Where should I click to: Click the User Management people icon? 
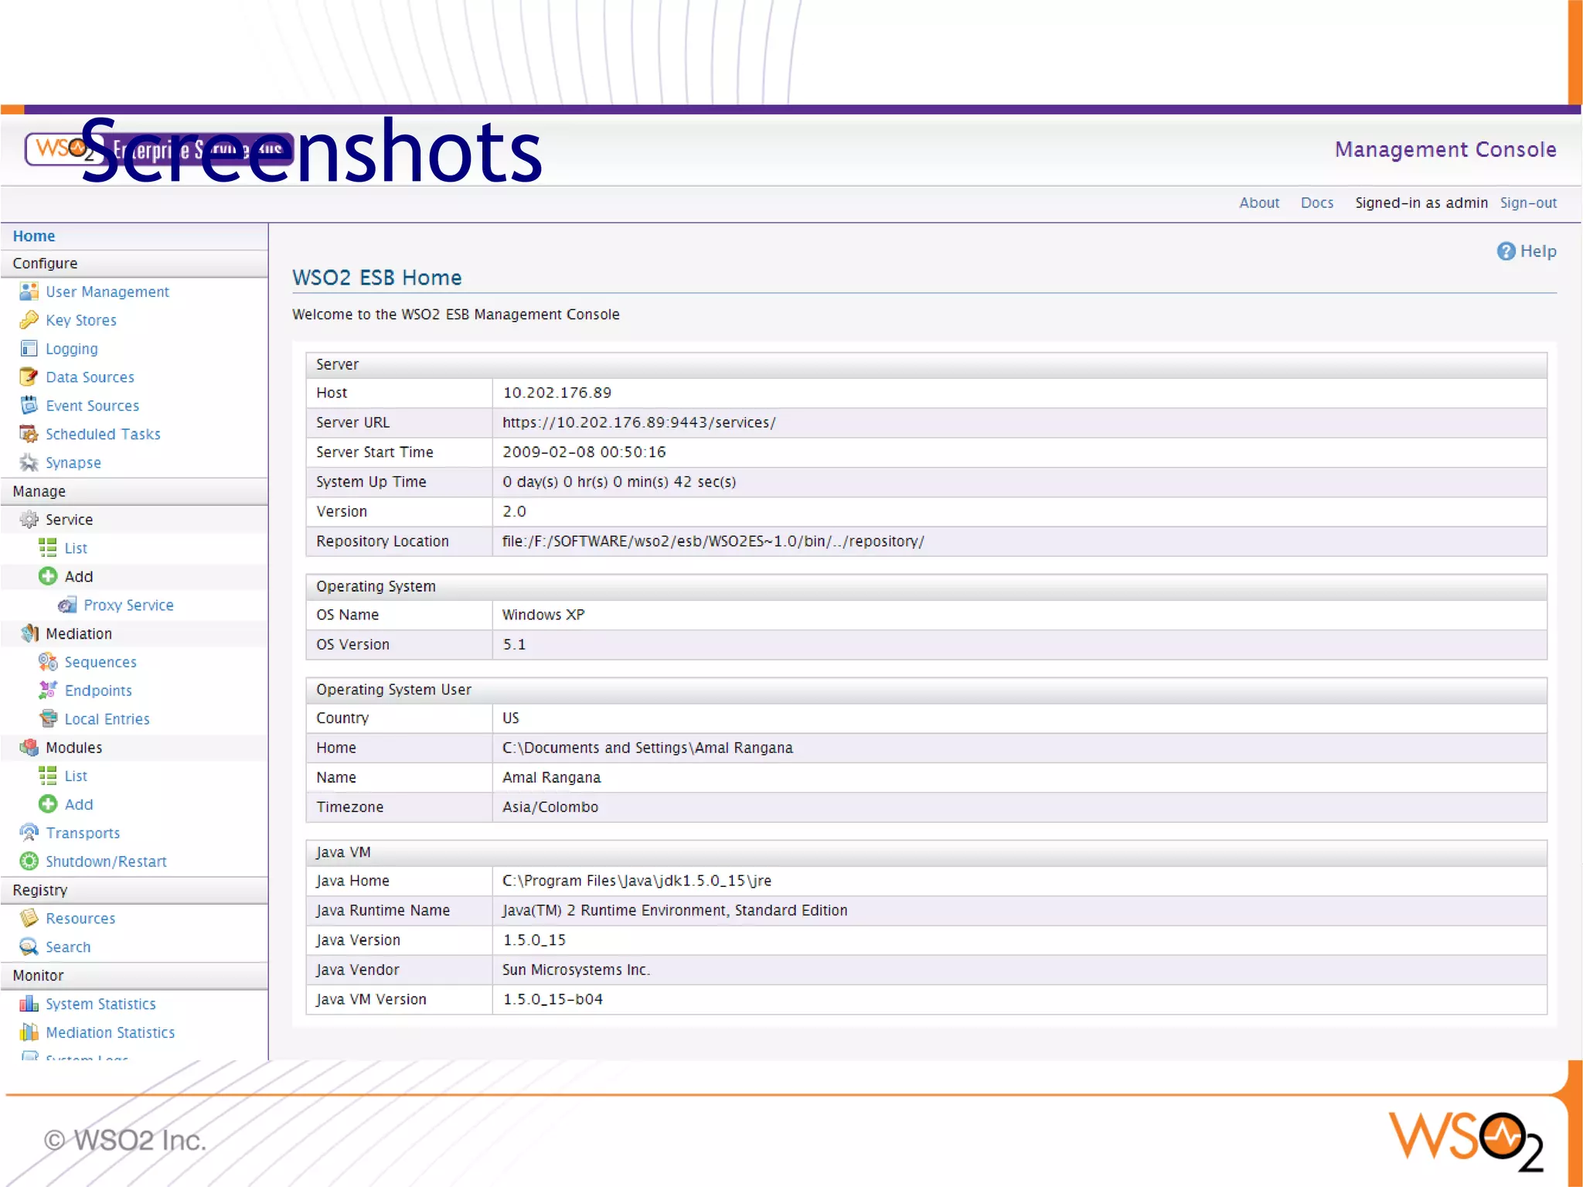click(x=29, y=292)
